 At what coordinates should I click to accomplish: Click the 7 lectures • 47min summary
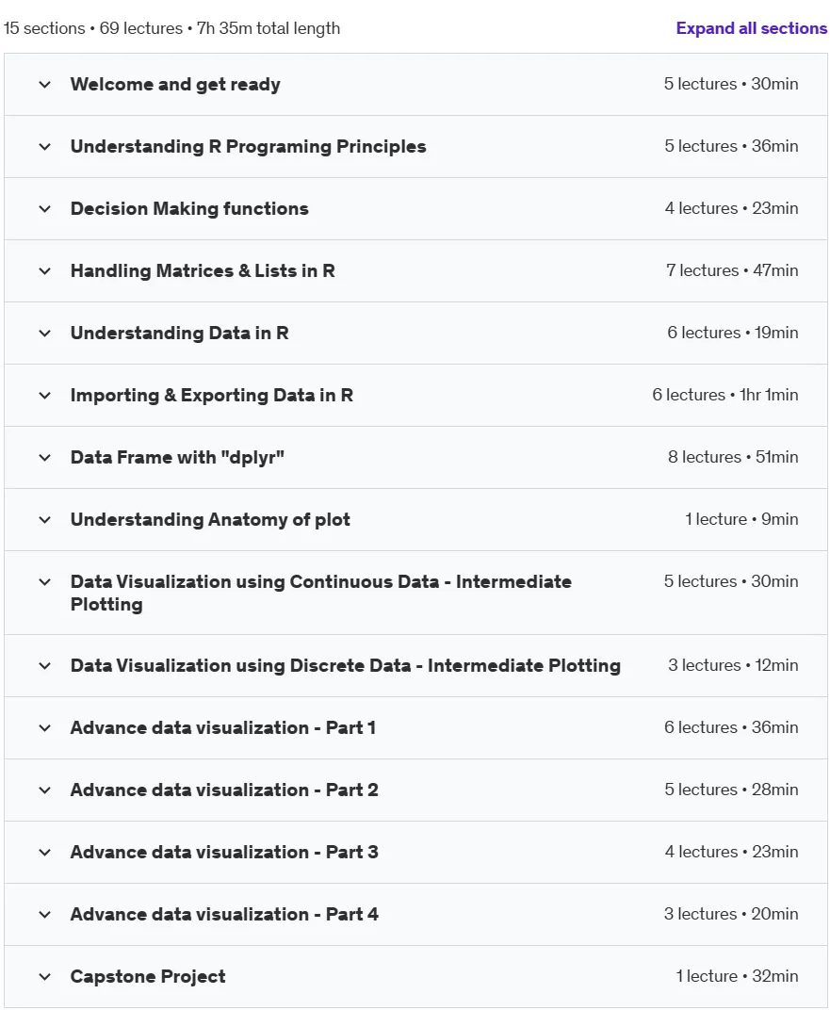click(x=732, y=270)
